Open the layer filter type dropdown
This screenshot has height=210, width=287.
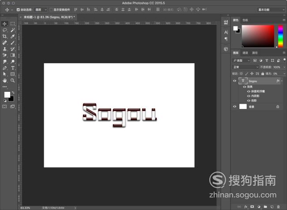point(242,60)
